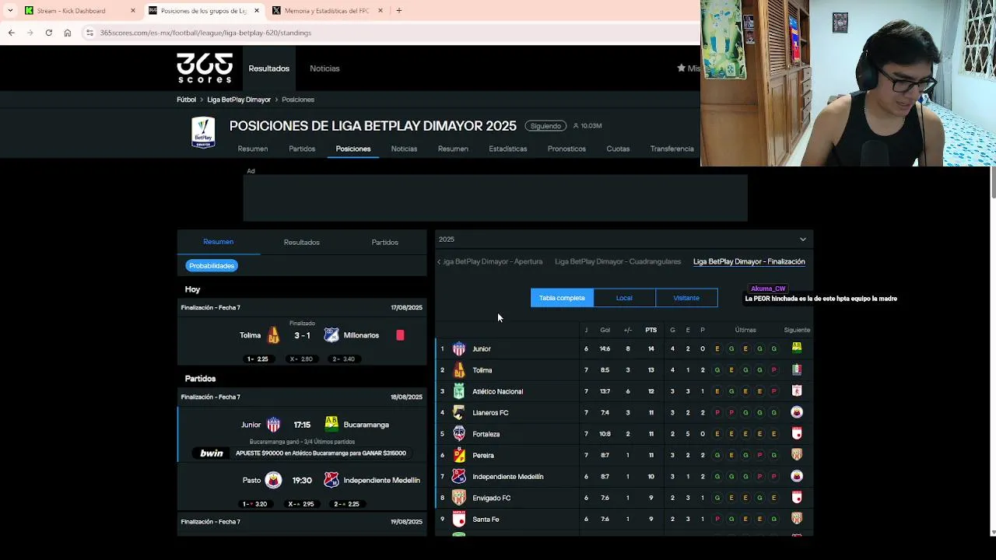Click the APUESTE $90000 betting promo text
Screen dimensions: 996x560
tap(321, 453)
